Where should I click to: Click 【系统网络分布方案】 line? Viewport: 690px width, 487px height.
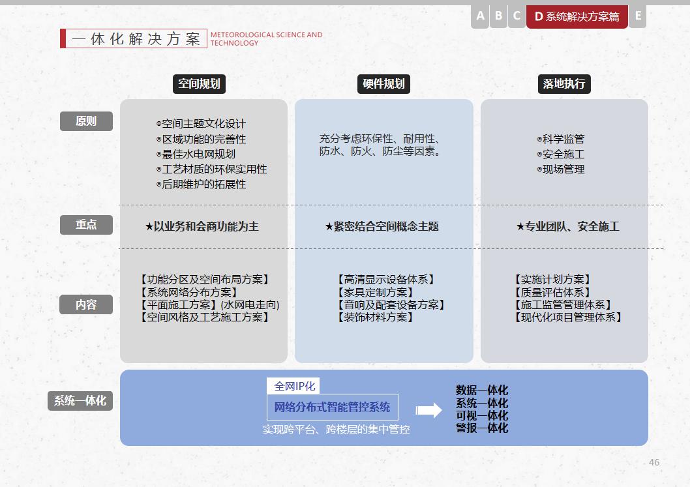pyautogui.click(x=188, y=292)
